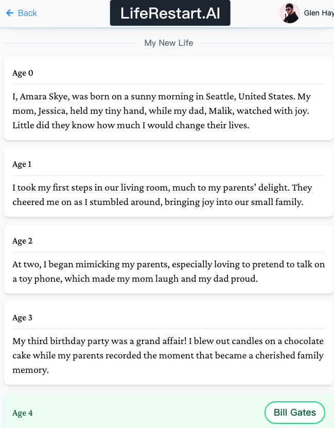Click the left arrow back icon
This screenshot has height=428, width=334.
[x=10, y=13]
